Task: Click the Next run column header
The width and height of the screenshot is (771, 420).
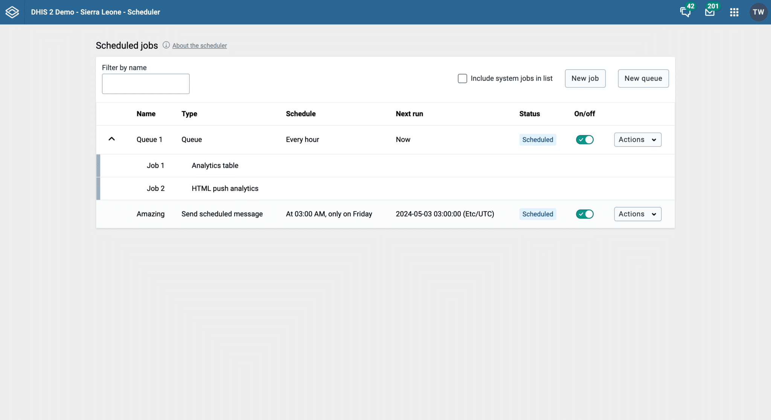Action: pos(409,114)
